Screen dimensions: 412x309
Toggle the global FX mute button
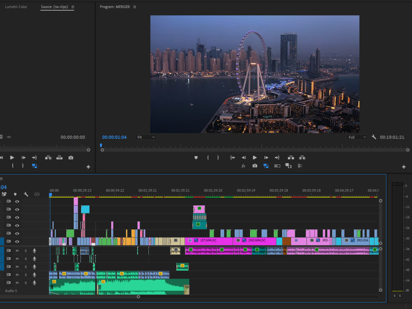coord(243,166)
